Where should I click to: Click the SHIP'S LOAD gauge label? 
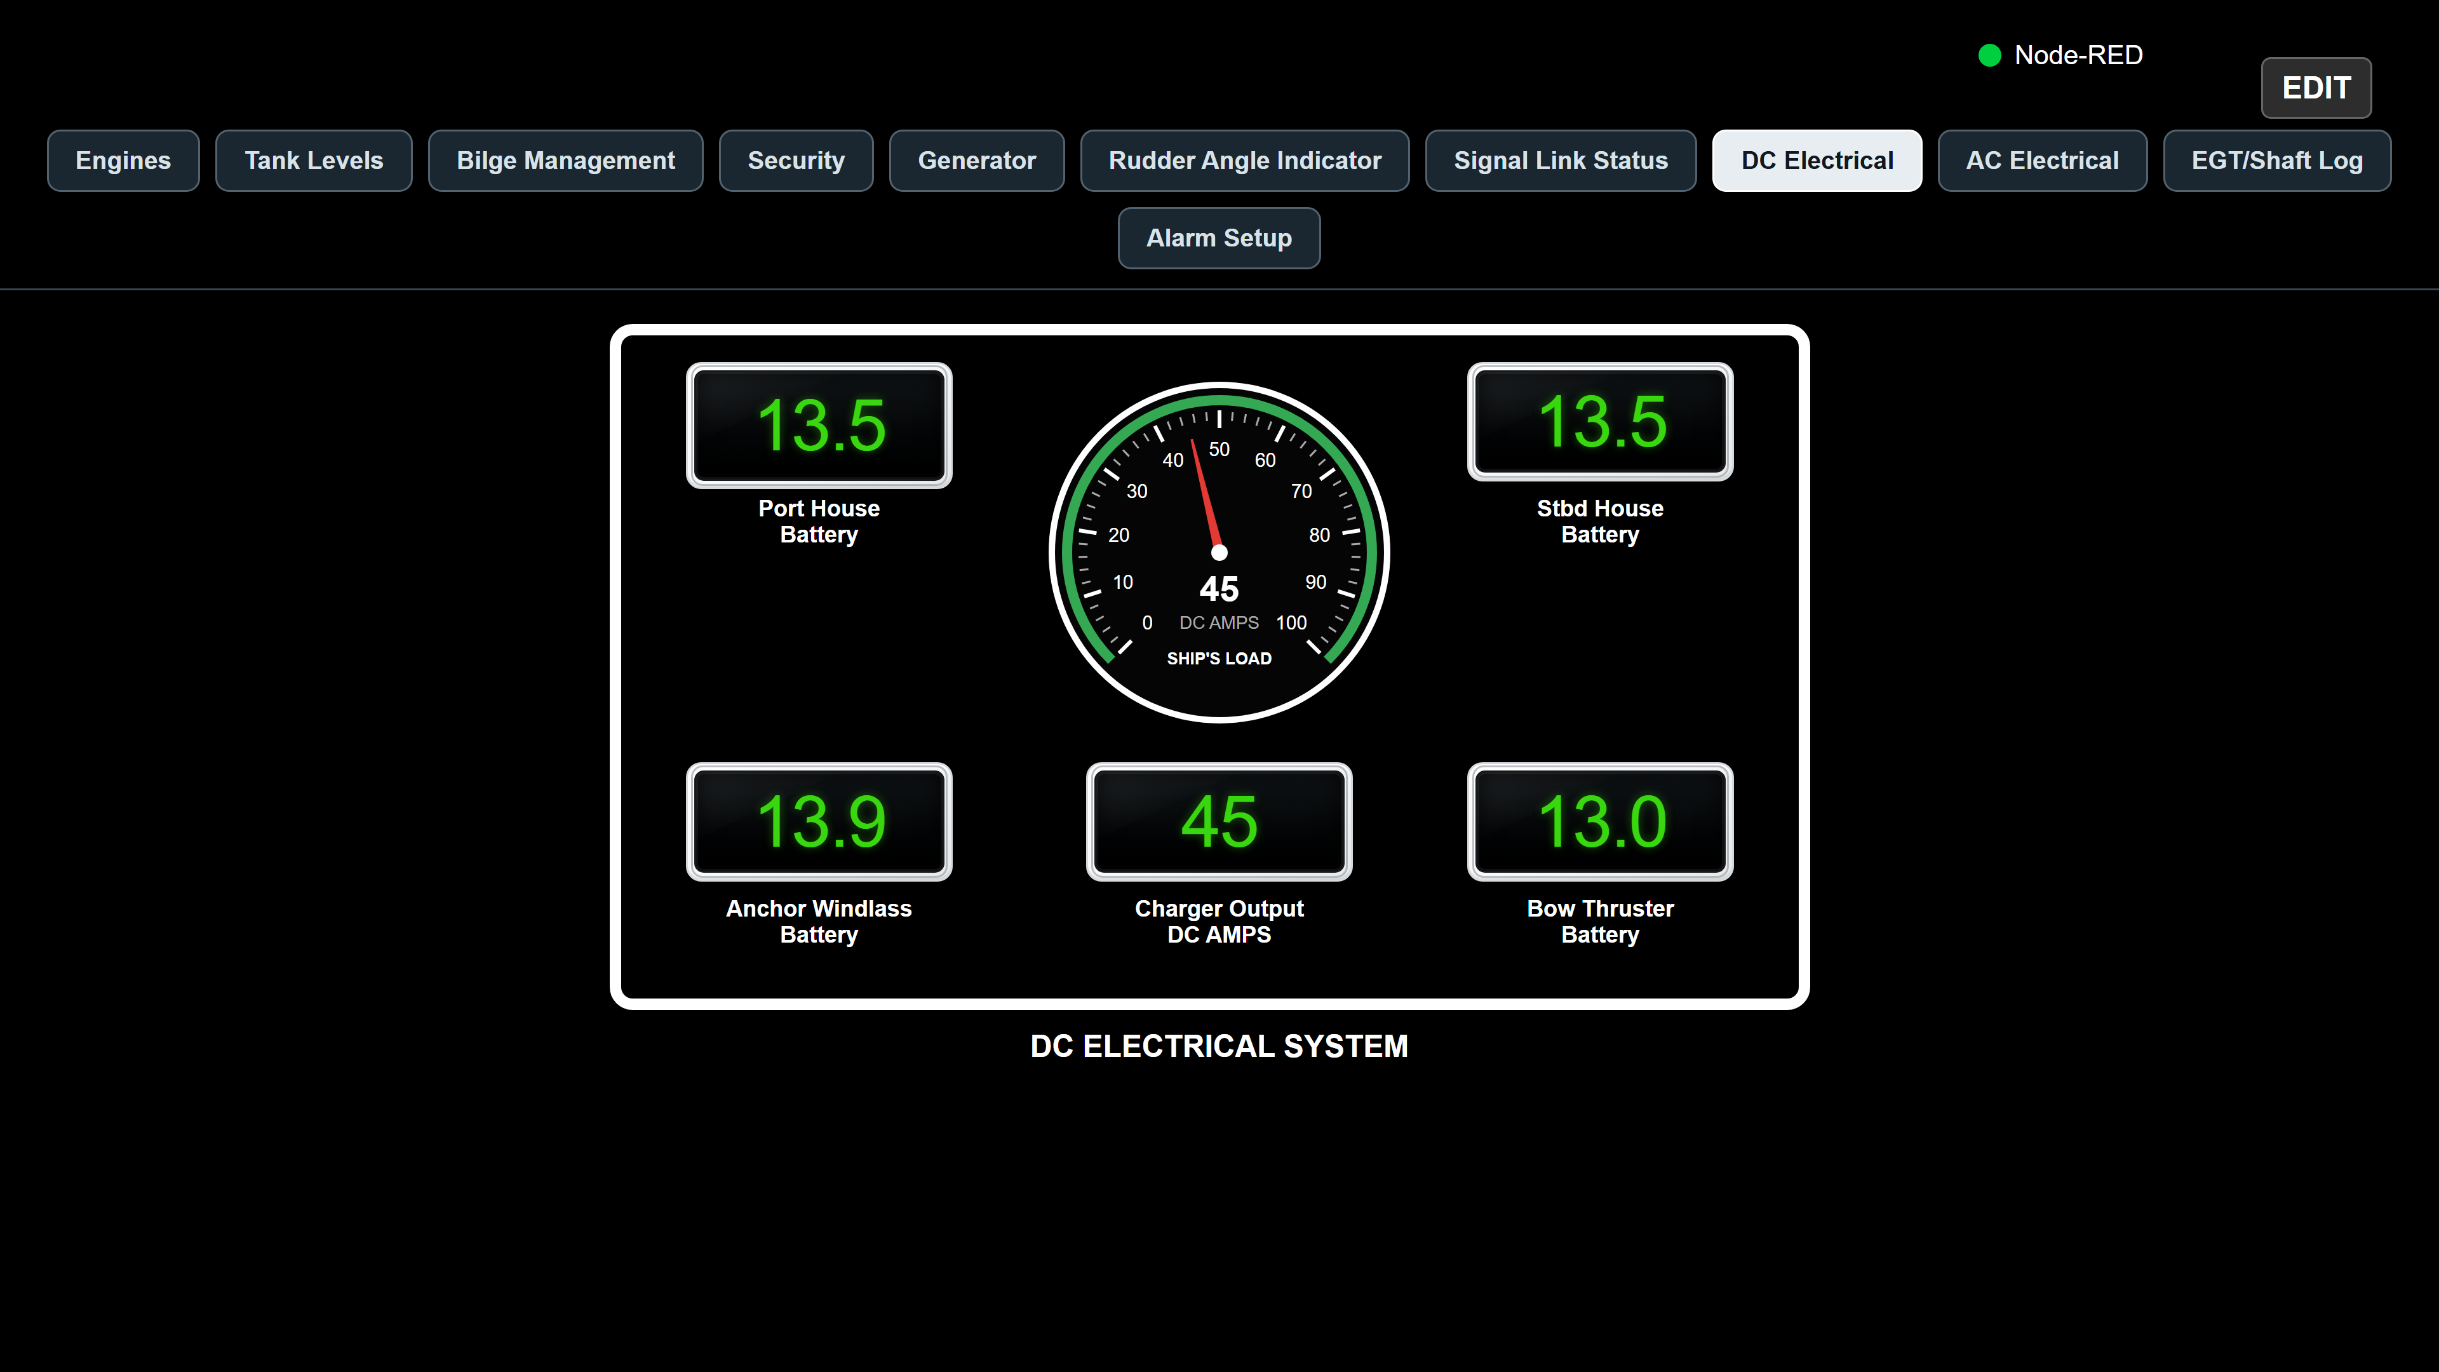pyautogui.click(x=1219, y=659)
